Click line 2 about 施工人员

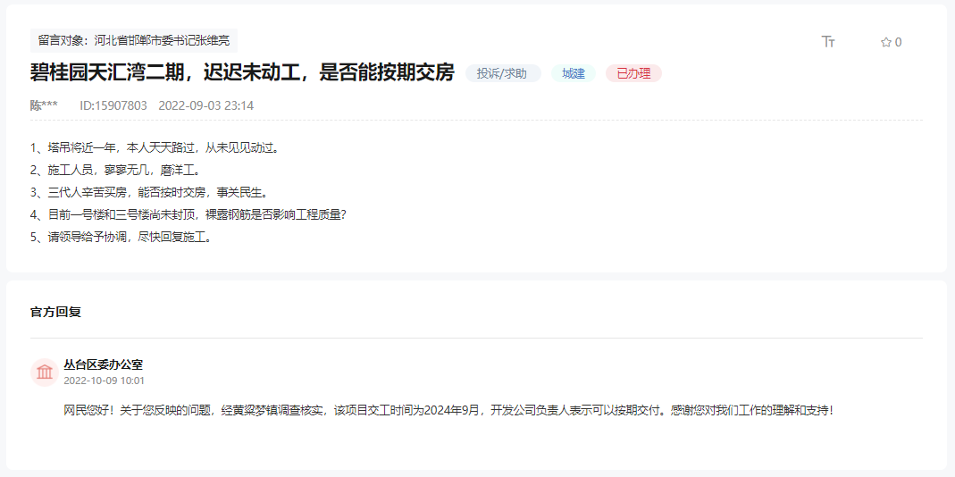click(116, 170)
